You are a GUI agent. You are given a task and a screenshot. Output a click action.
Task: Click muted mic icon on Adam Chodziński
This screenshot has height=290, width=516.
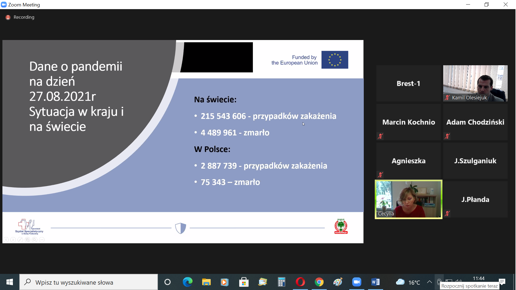(447, 136)
